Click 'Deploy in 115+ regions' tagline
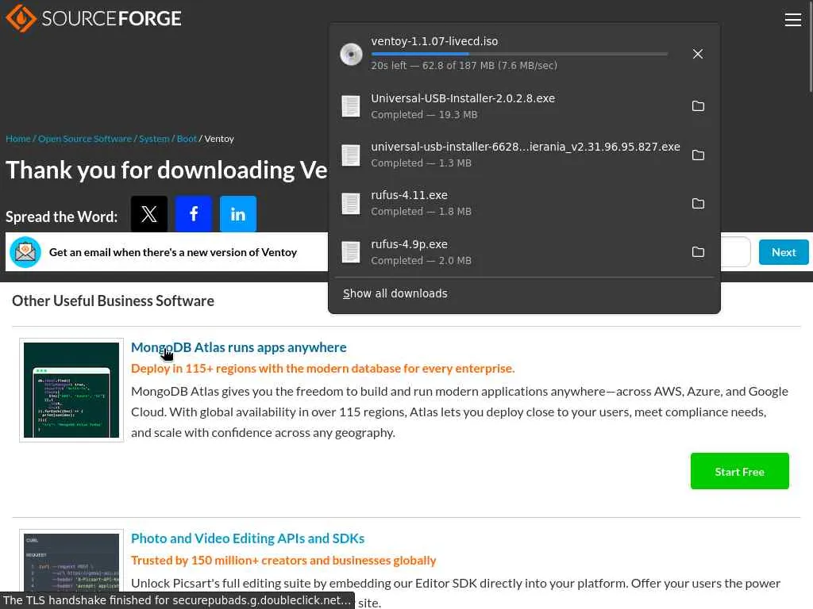 (322, 369)
